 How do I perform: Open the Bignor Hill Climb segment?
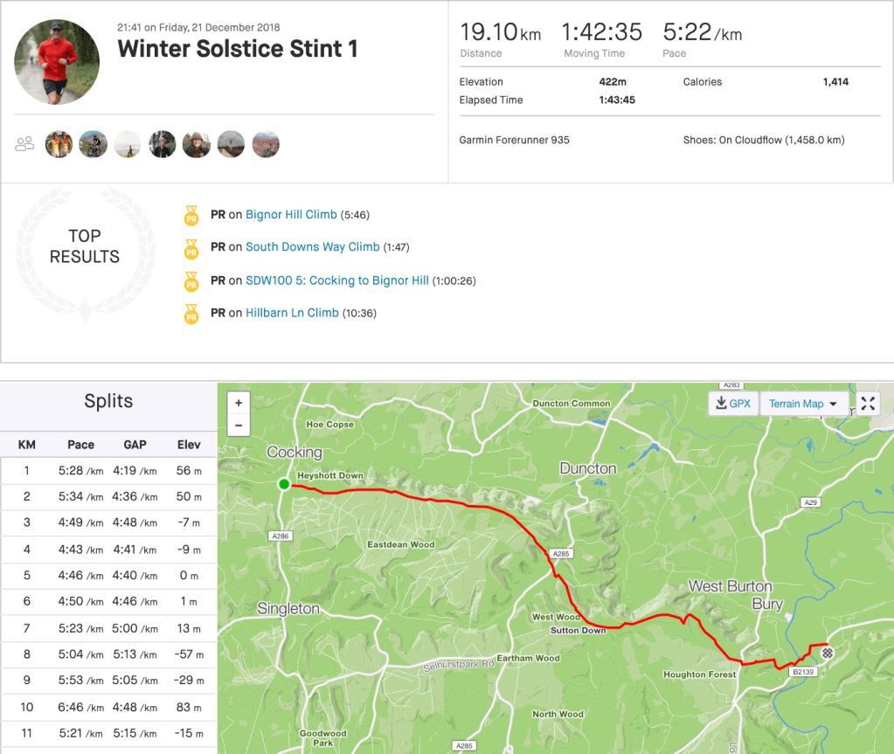291,215
